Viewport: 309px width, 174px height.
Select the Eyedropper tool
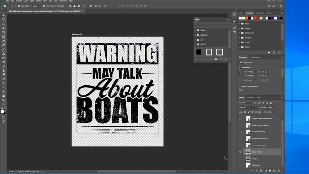pyautogui.click(x=3, y=41)
